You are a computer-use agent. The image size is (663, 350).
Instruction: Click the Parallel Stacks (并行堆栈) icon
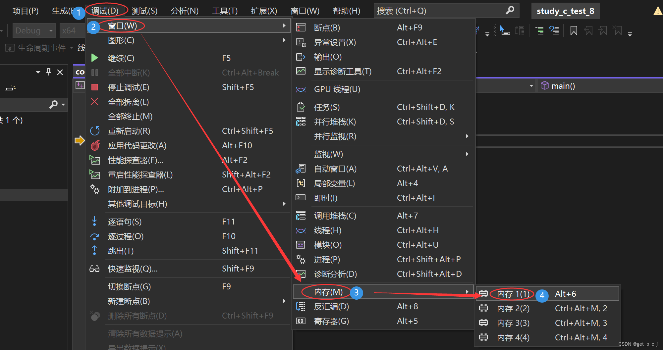(301, 122)
